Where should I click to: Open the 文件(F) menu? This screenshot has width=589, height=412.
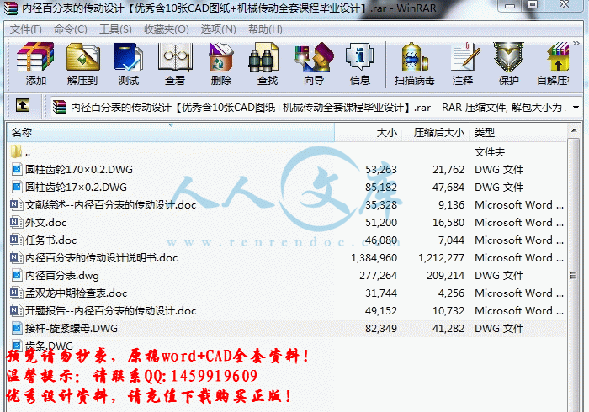coord(25,29)
